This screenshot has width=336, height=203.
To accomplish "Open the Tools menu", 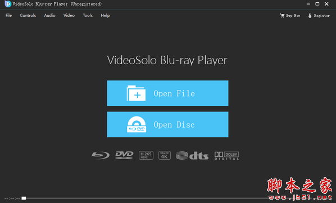I will [x=88, y=15].
